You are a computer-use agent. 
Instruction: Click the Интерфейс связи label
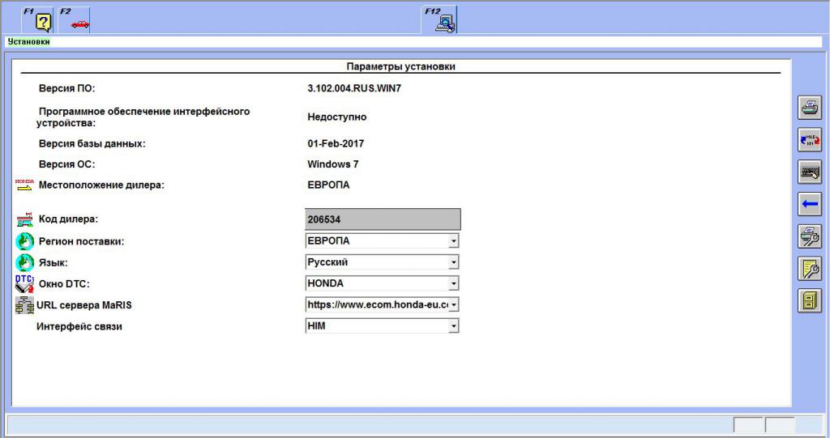pos(79,326)
